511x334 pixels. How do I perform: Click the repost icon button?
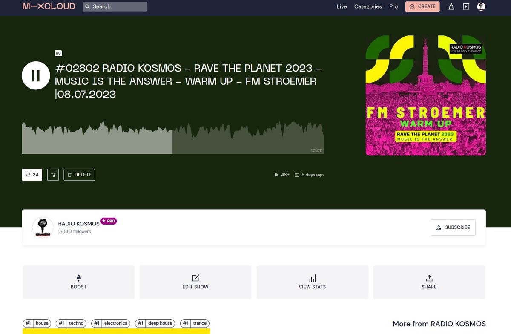tap(53, 175)
